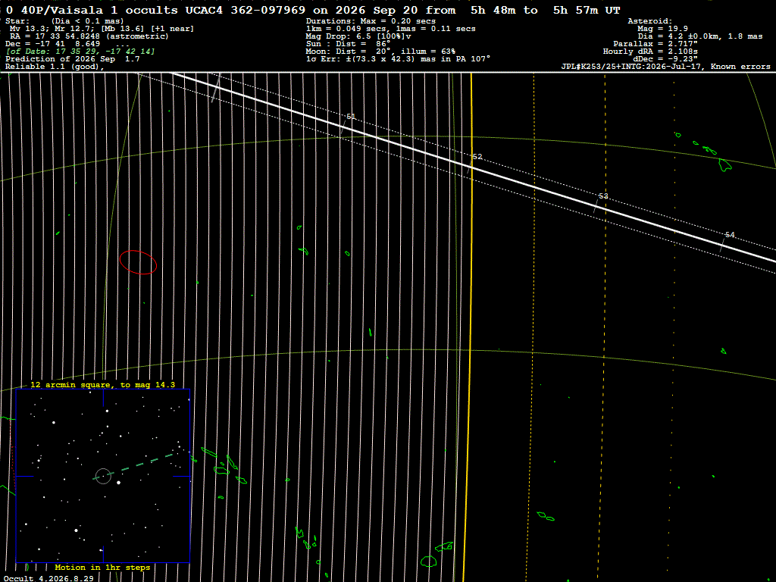This screenshot has width=776, height=582.
Task: Click the minute marker labeled 51
Action: 350,117
